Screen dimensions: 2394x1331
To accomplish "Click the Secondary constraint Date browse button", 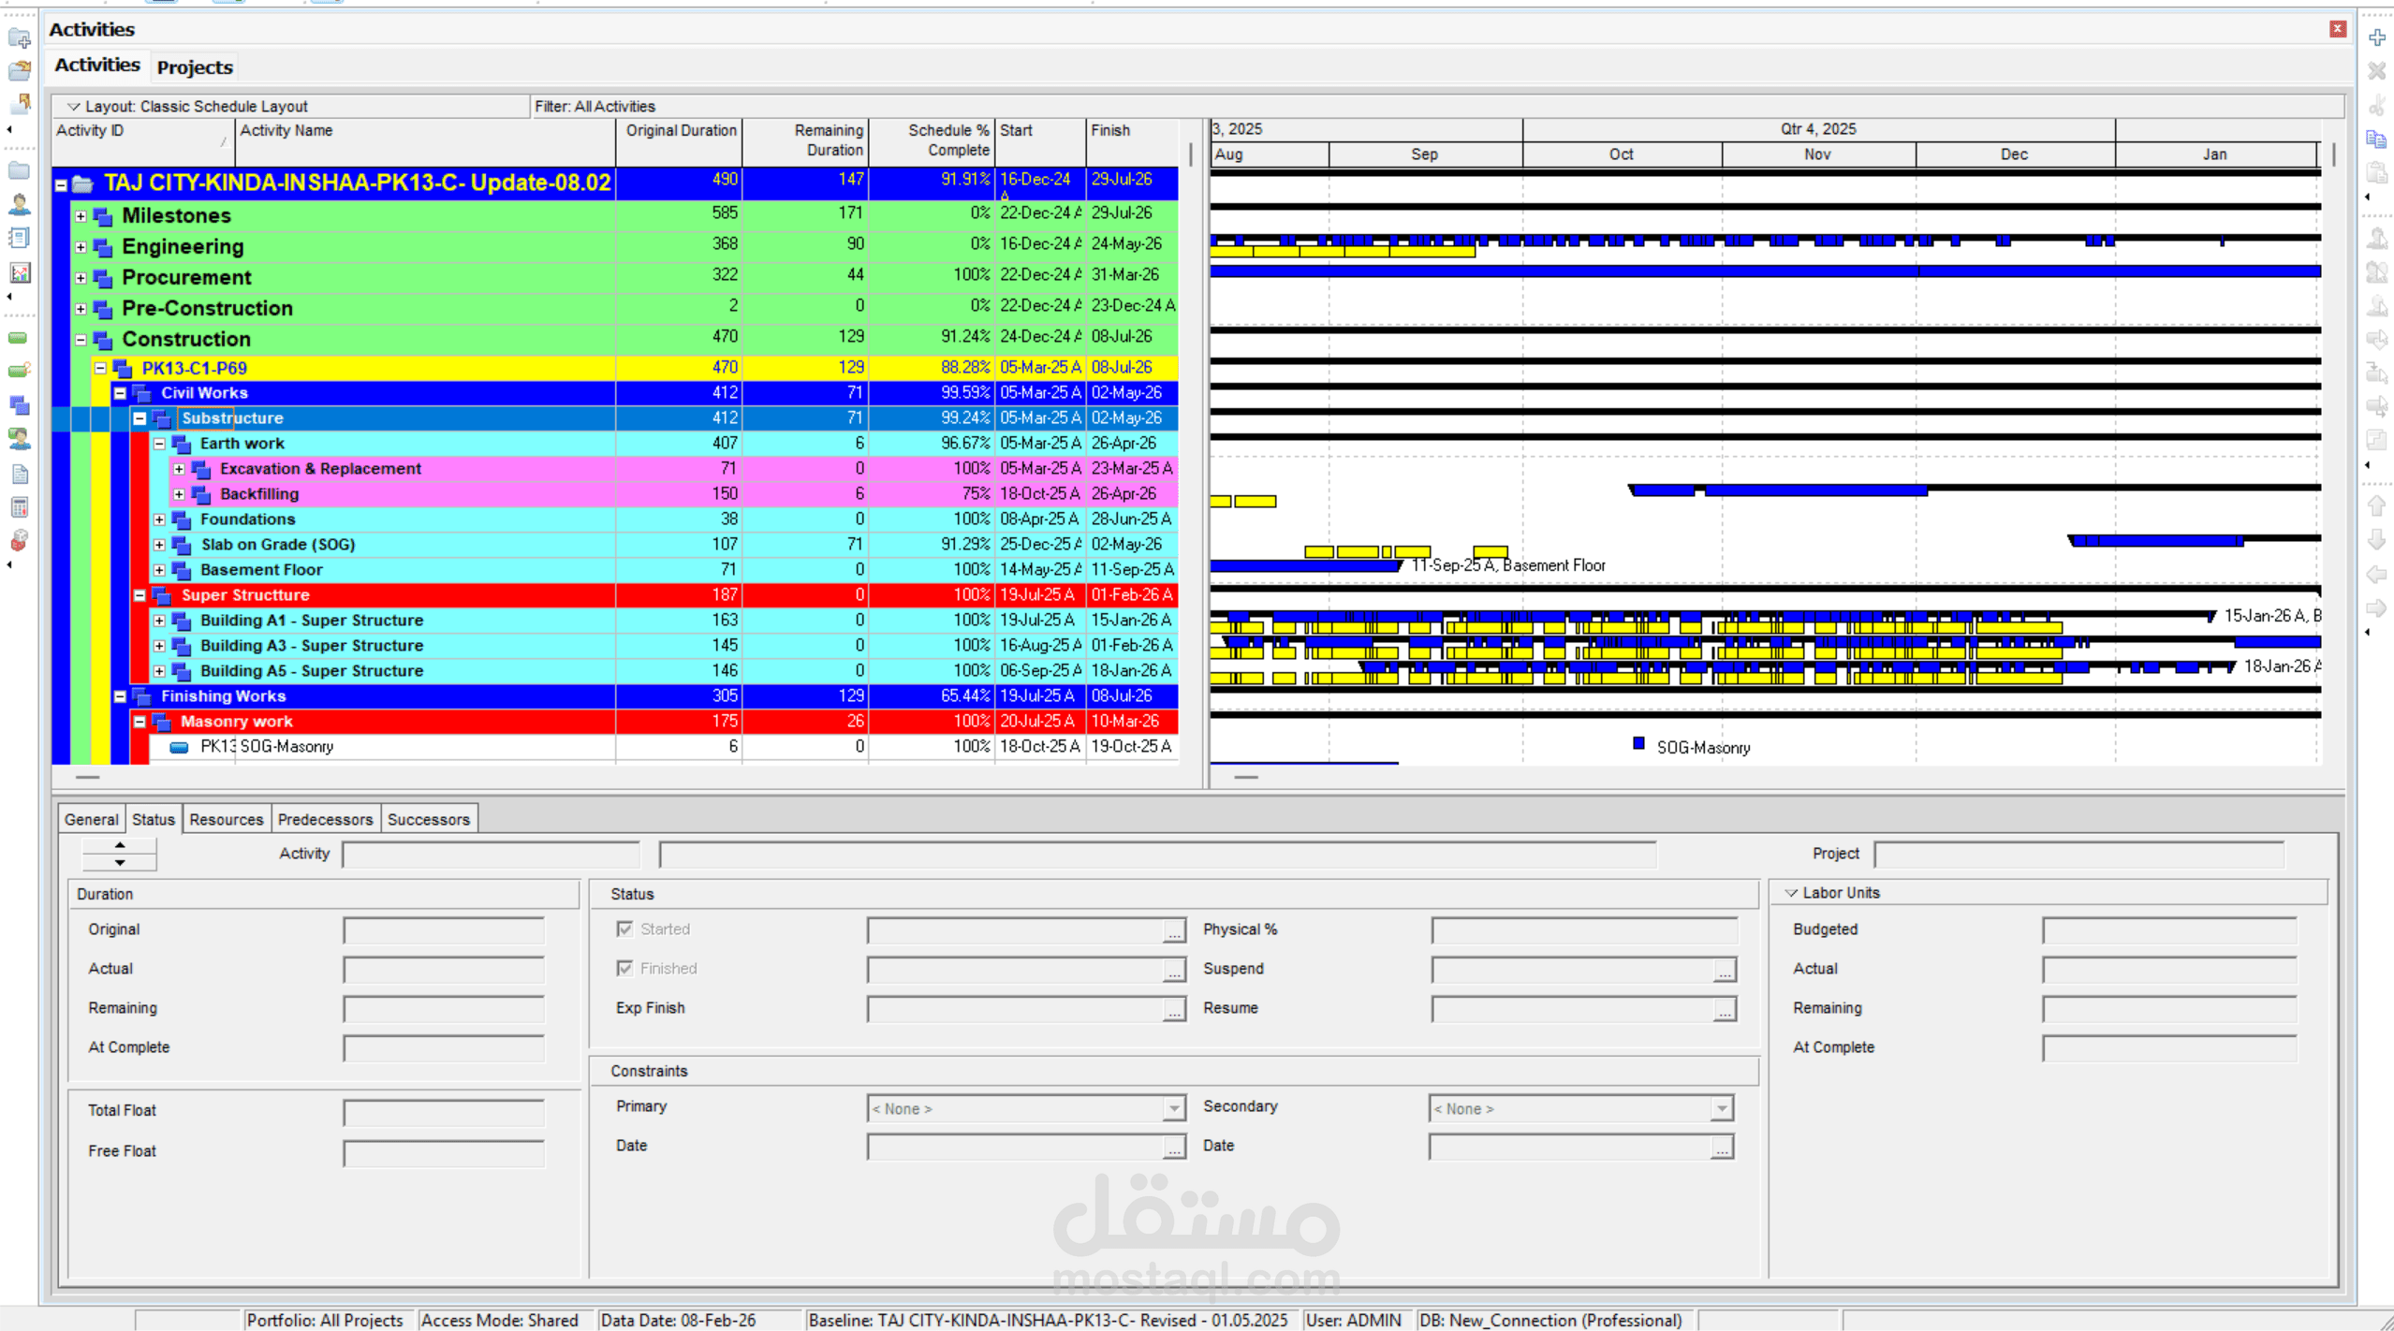I will click(1721, 1148).
